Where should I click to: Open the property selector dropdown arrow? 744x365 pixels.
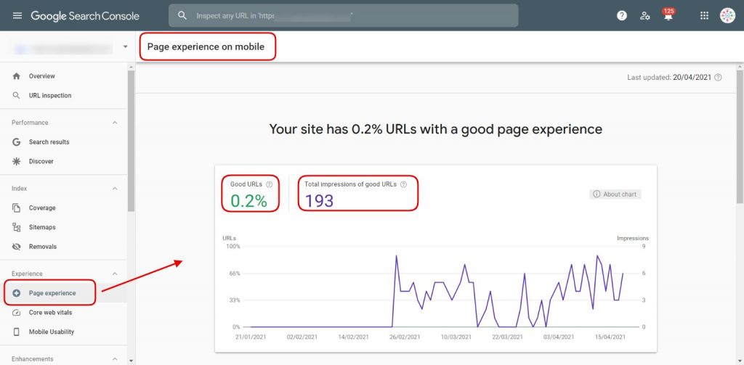pos(125,47)
